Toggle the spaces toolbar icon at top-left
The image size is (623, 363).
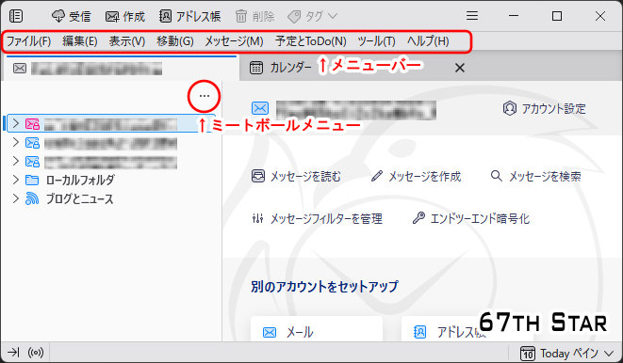pos(16,16)
